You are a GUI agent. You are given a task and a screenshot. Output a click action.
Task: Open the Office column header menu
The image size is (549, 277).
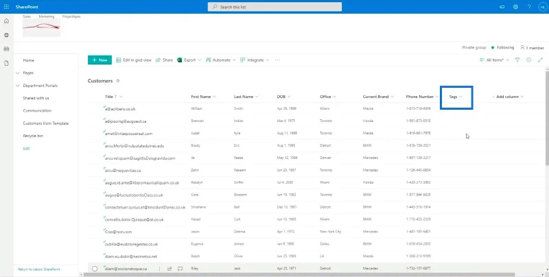[328, 97]
